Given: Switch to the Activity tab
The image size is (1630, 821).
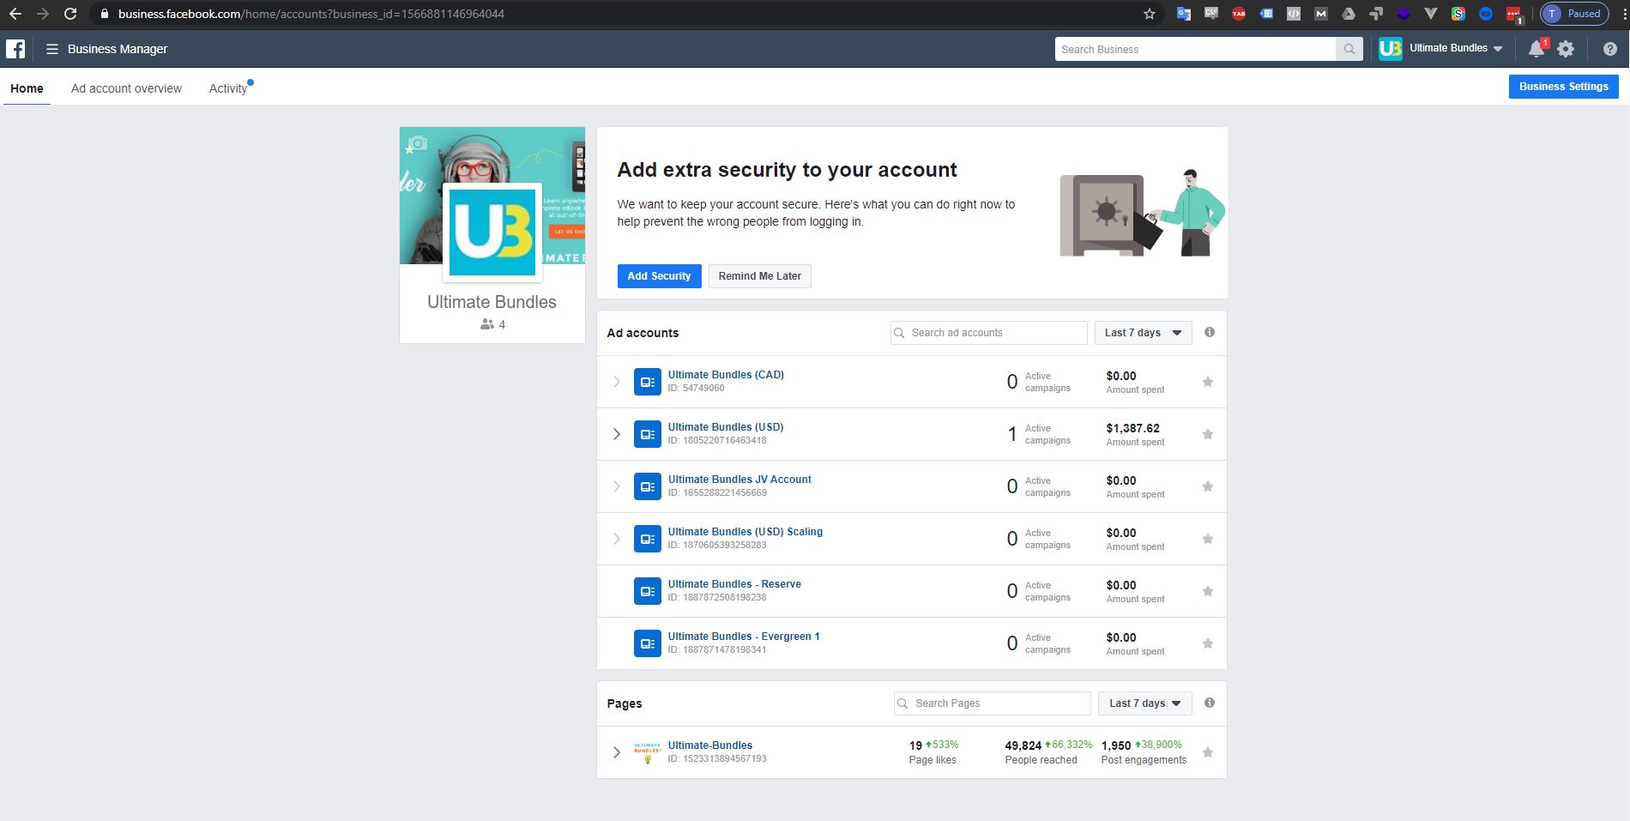Looking at the screenshot, I should [228, 88].
